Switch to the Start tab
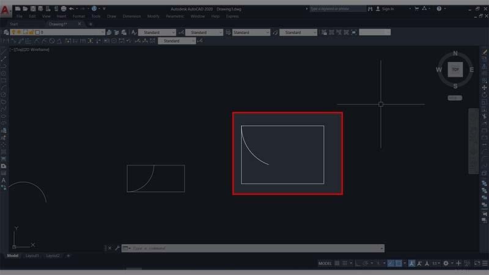This screenshot has height=275, width=489. pyautogui.click(x=13, y=24)
